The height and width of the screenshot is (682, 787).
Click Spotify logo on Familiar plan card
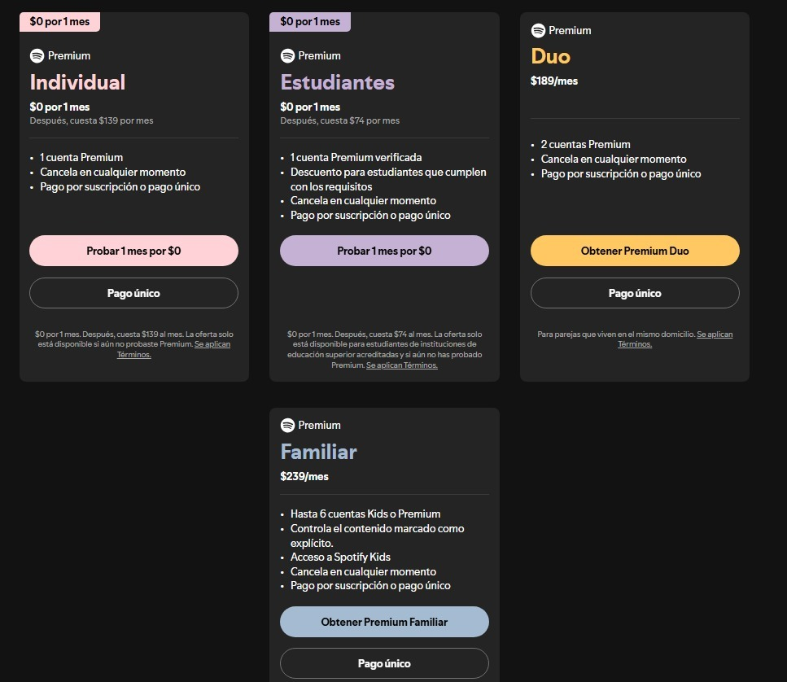[x=287, y=425]
